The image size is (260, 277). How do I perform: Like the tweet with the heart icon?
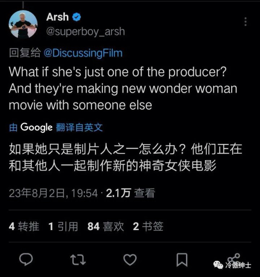pyautogui.click(x=130, y=260)
